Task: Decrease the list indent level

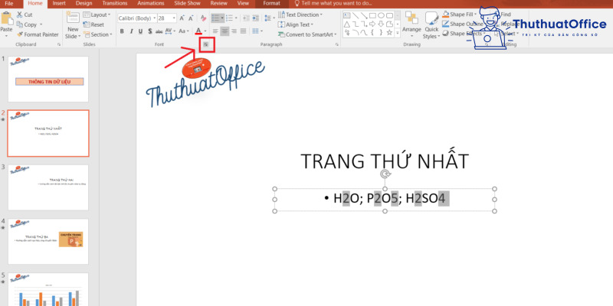Action: coord(246,18)
